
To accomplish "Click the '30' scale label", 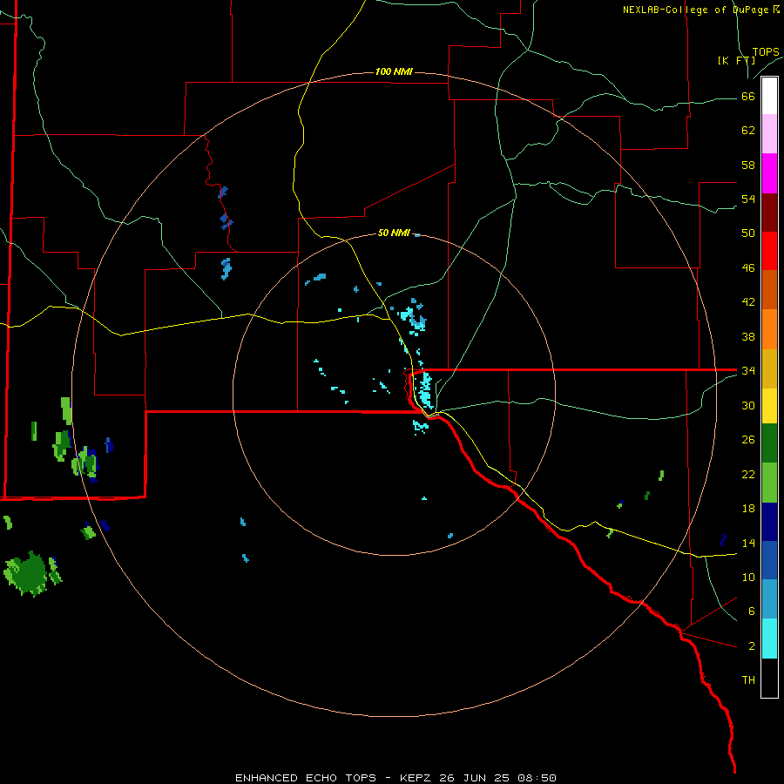I will (748, 405).
